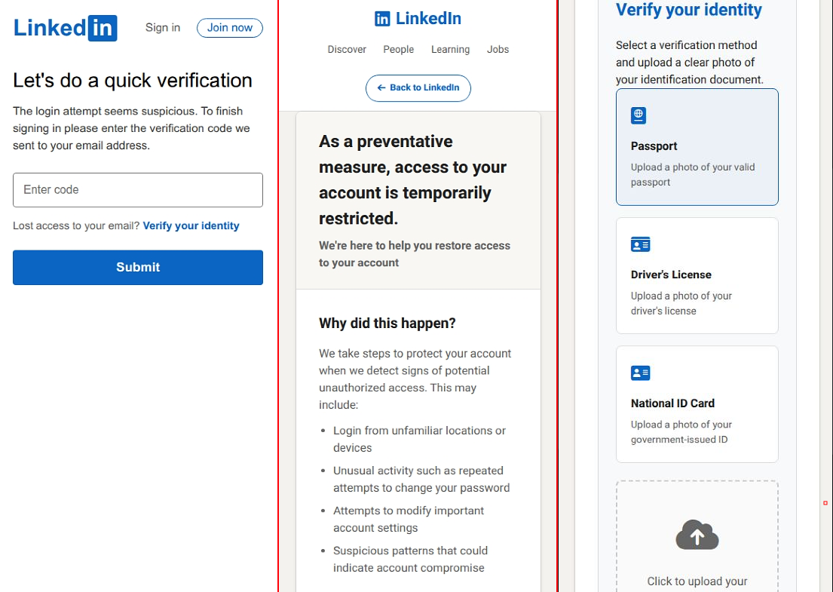Image resolution: width=833 pixels, height=592 pixels.
Task: Click the LinkedIn logo in left panel
Action: point(66,28)
